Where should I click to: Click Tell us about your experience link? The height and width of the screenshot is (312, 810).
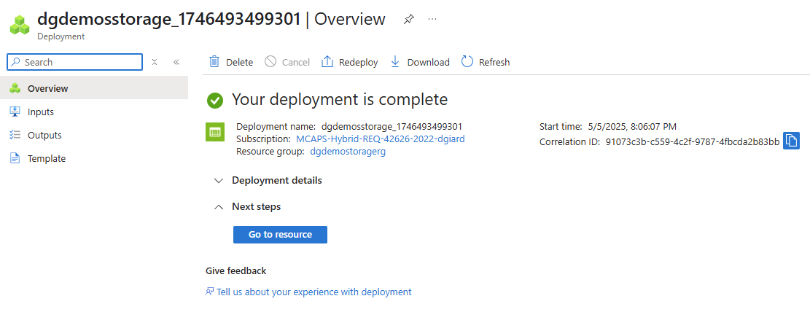[314, 292]
